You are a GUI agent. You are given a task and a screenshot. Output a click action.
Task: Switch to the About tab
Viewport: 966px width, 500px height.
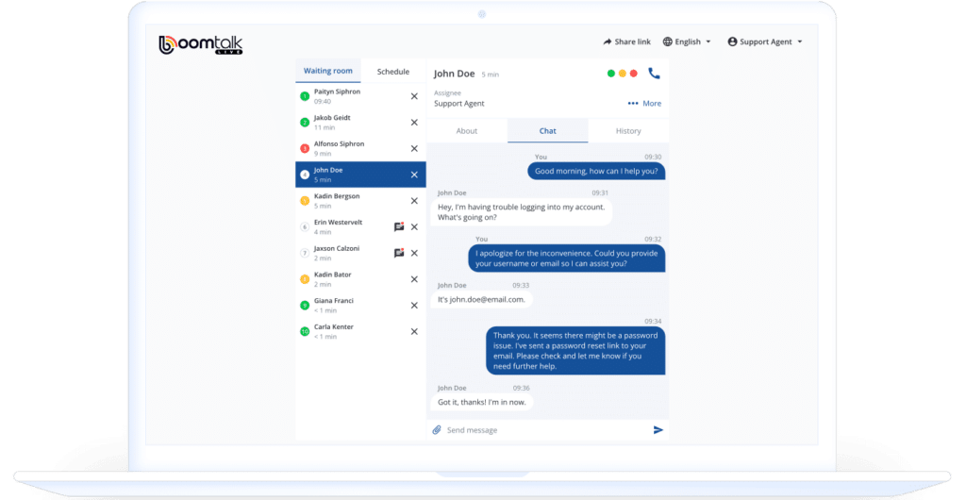(x=467, y=131)
